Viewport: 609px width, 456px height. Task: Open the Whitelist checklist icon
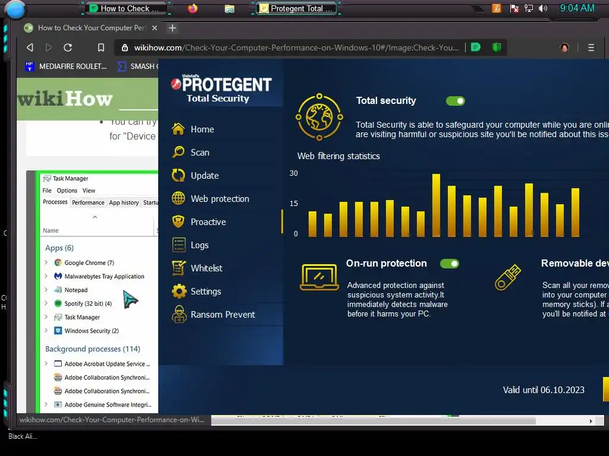pos(178,268)
